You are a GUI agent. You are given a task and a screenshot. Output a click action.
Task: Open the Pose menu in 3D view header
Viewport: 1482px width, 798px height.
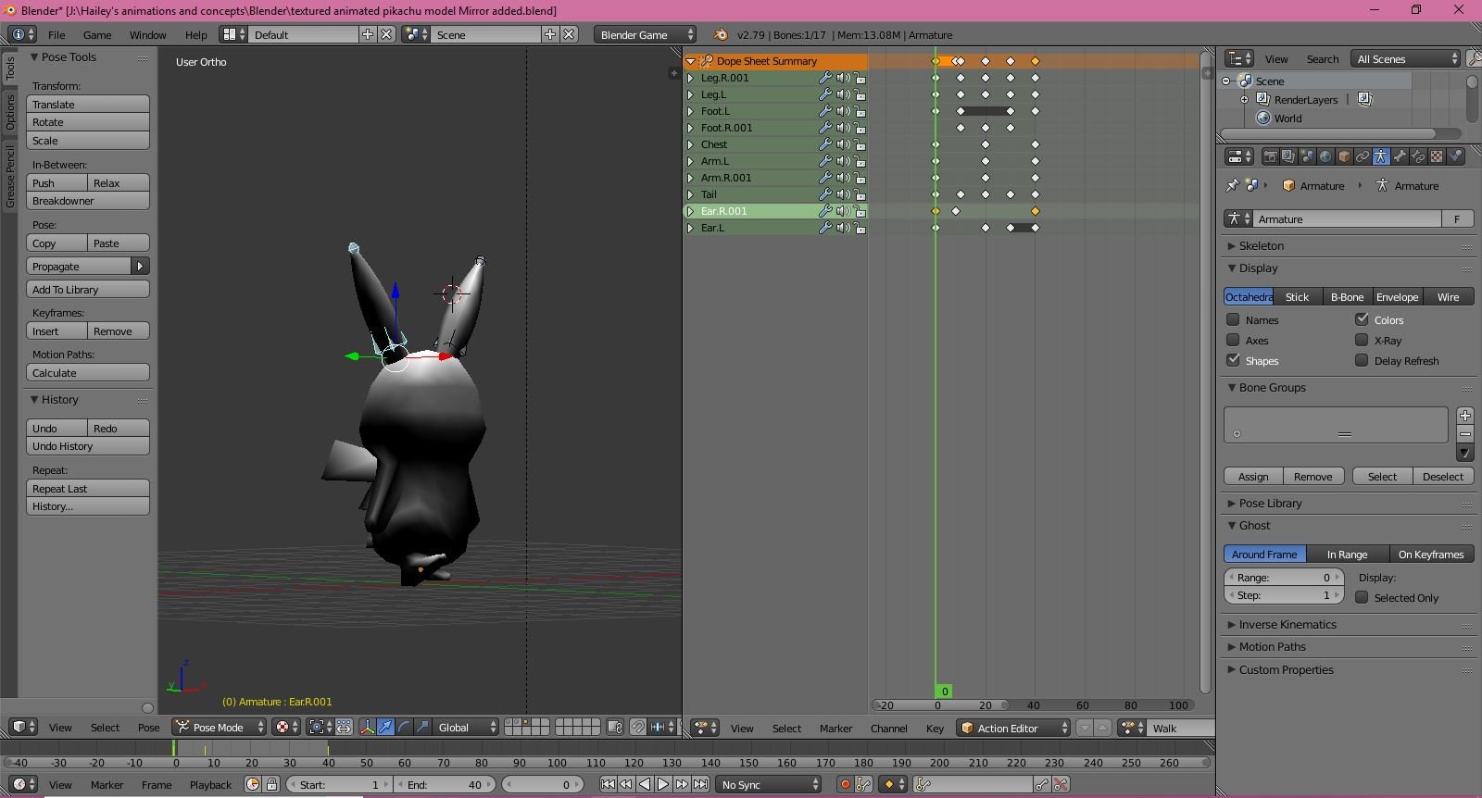click(x=148, y=728)
